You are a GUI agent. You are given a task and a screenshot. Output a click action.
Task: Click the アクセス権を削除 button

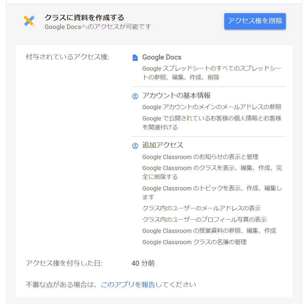pyautogui.click(x=255, y=21)
